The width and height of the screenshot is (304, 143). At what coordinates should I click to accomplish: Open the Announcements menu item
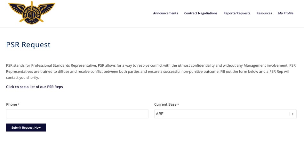click(x=165, y=13)
